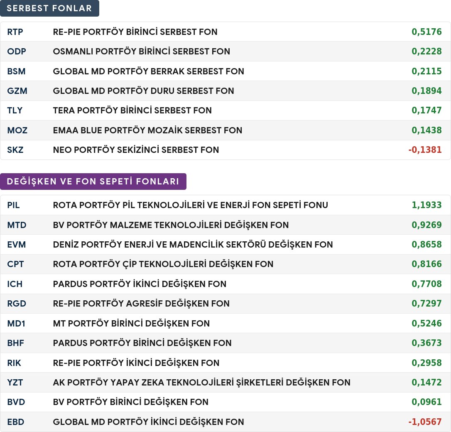This screenshot has width=451, height=432.
Task: Click the value 0,0961
Action: point(426,402)
